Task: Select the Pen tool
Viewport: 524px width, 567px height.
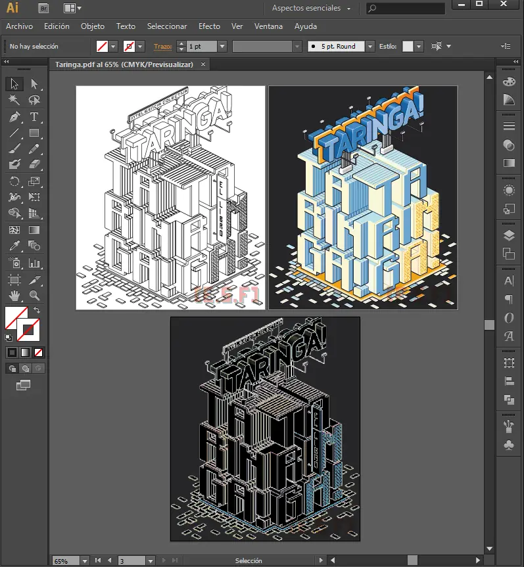Action: pyautogui.click(x=14, y=117)
